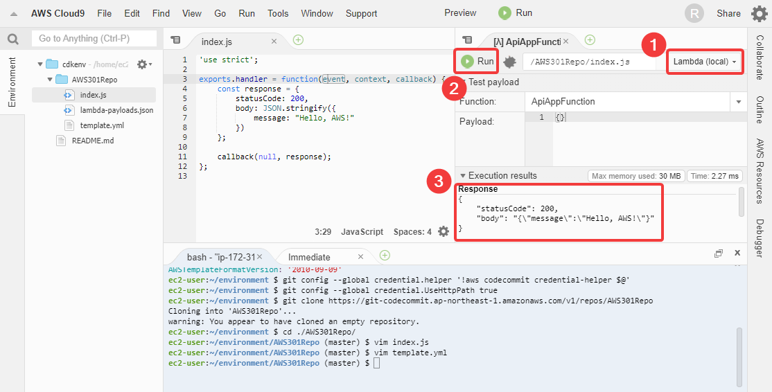Click the Go to Anything search field
Image resolution: width=772 pixels, height=392 pixels.
pos(94,38)
